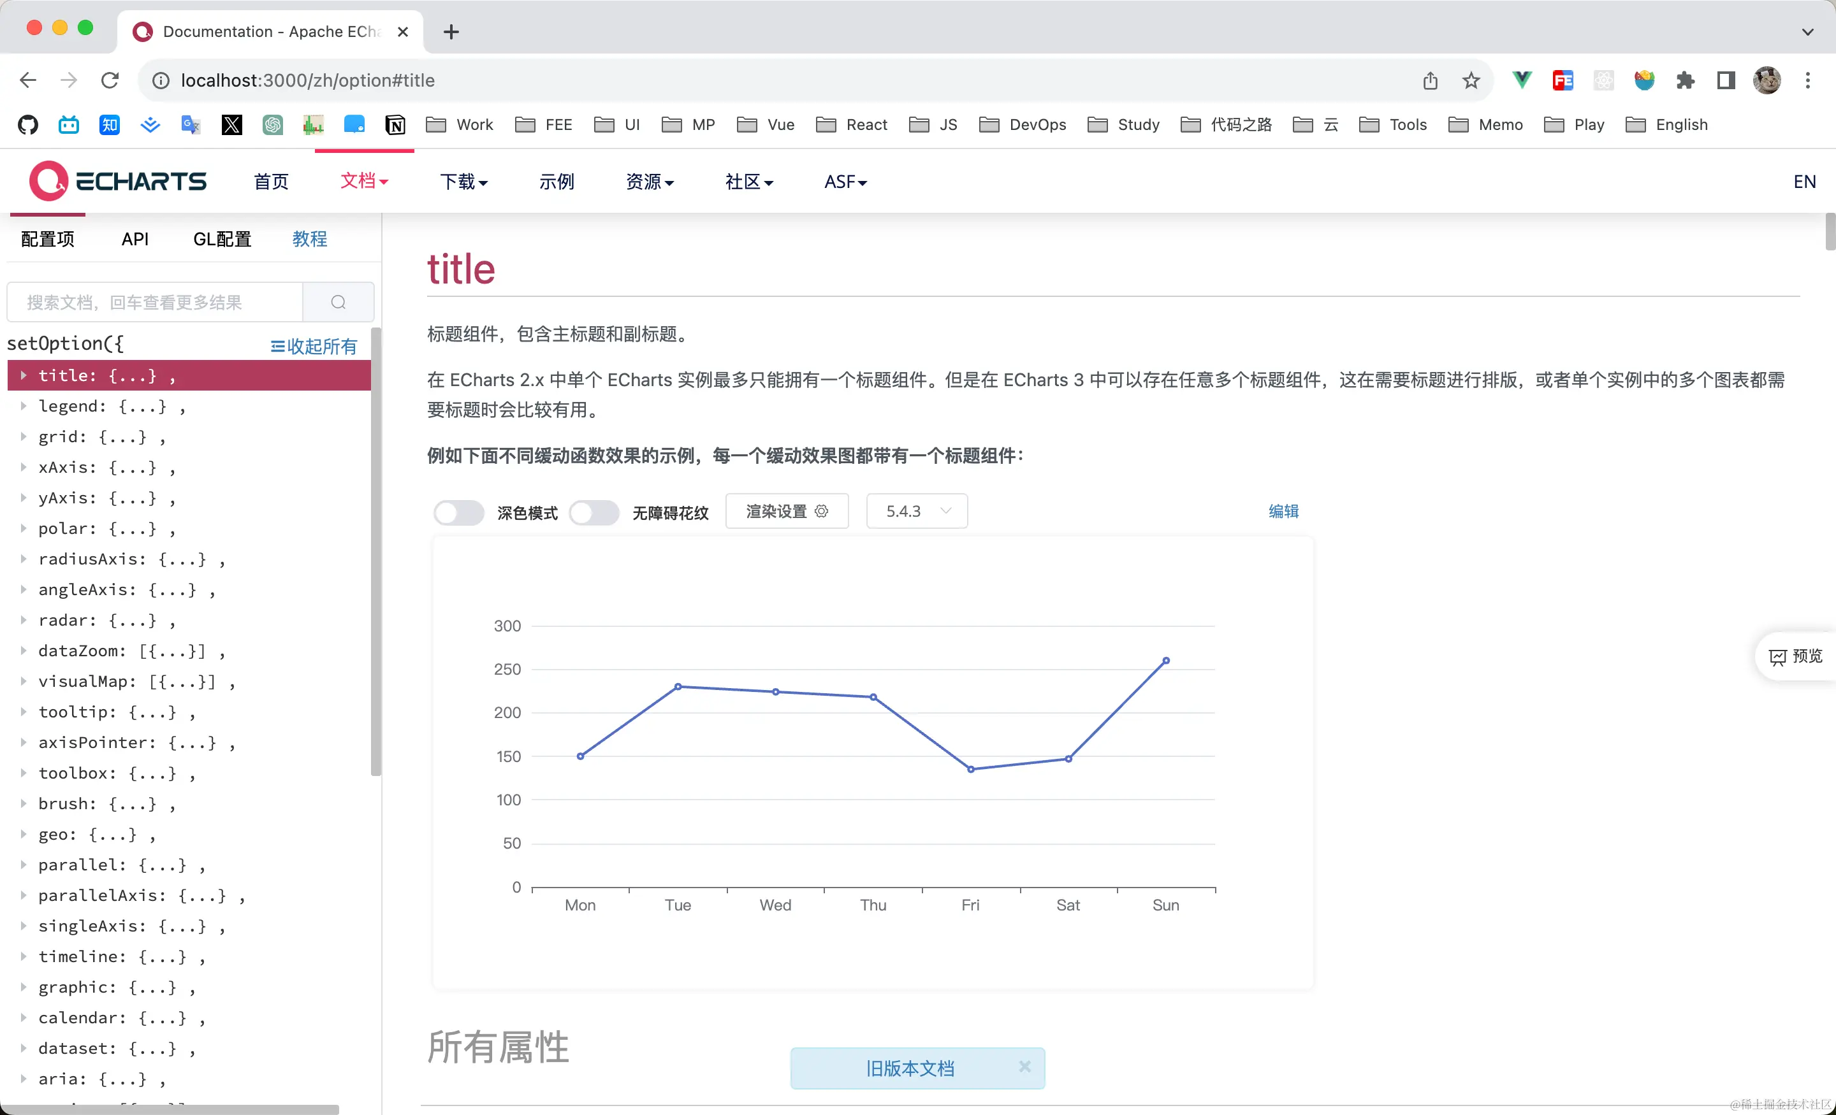Open the FE extension icon

1563,80
